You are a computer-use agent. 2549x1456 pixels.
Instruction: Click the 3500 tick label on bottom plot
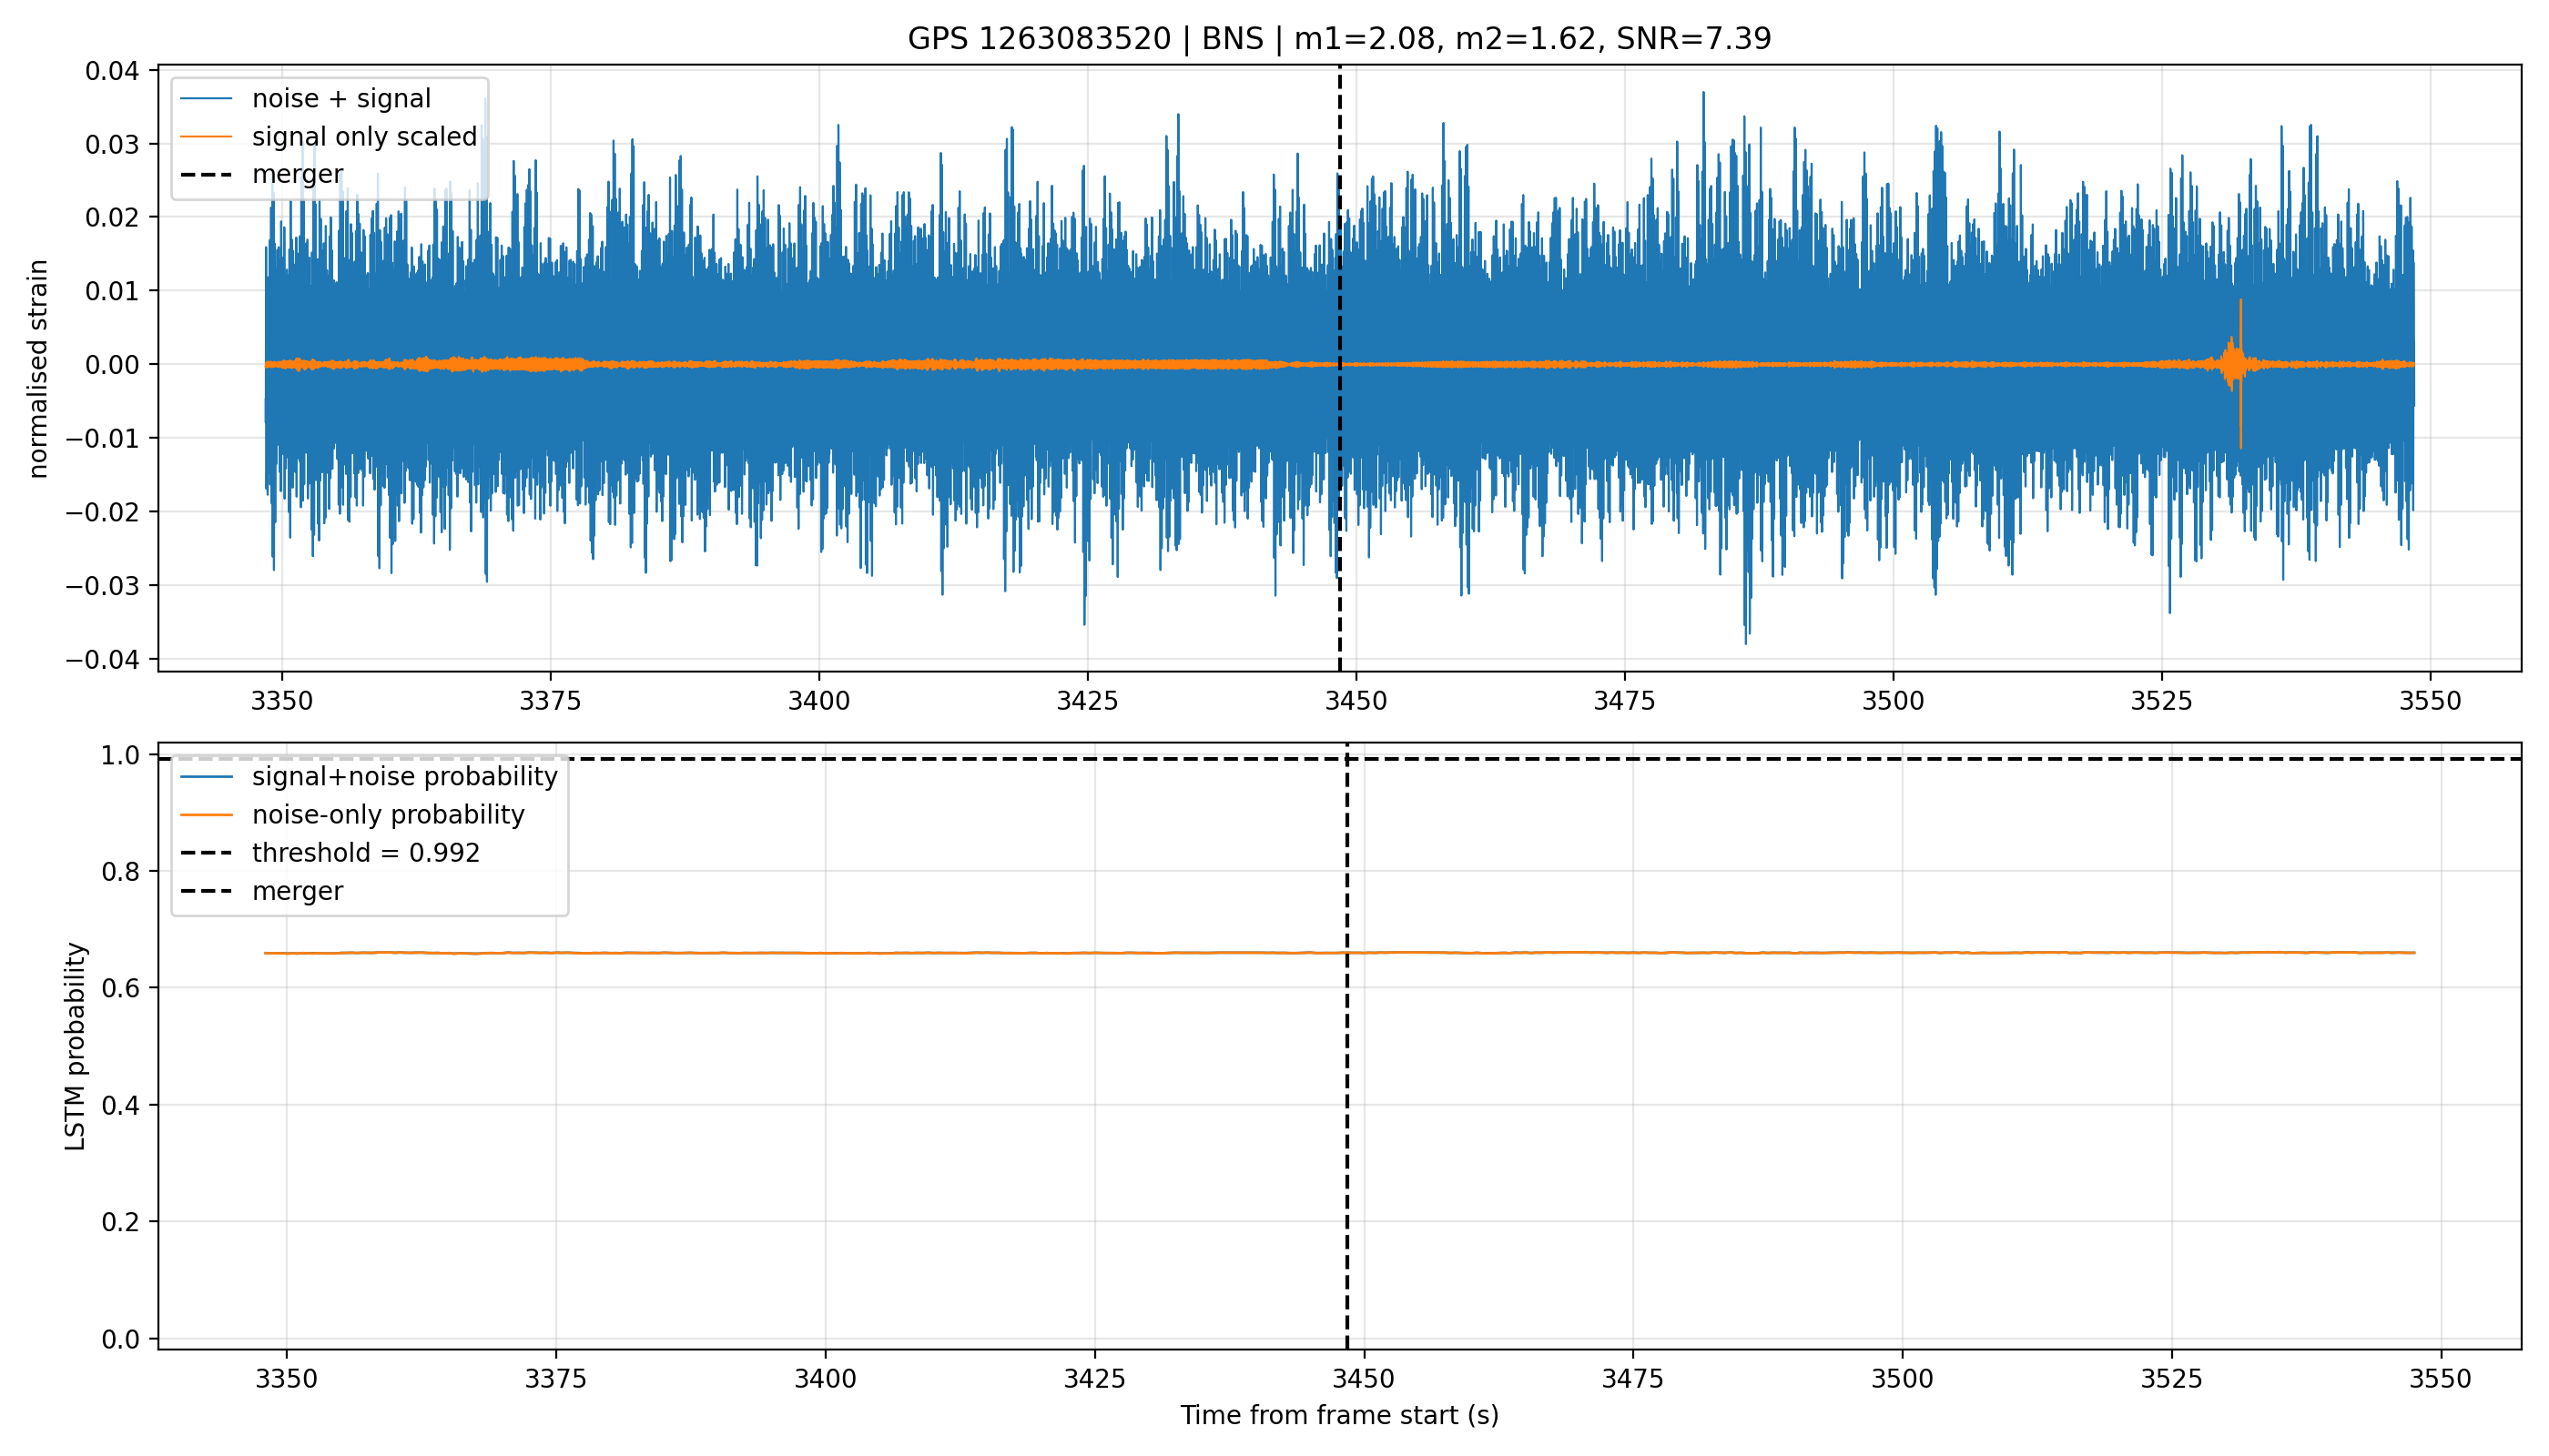(1902, 1379)
